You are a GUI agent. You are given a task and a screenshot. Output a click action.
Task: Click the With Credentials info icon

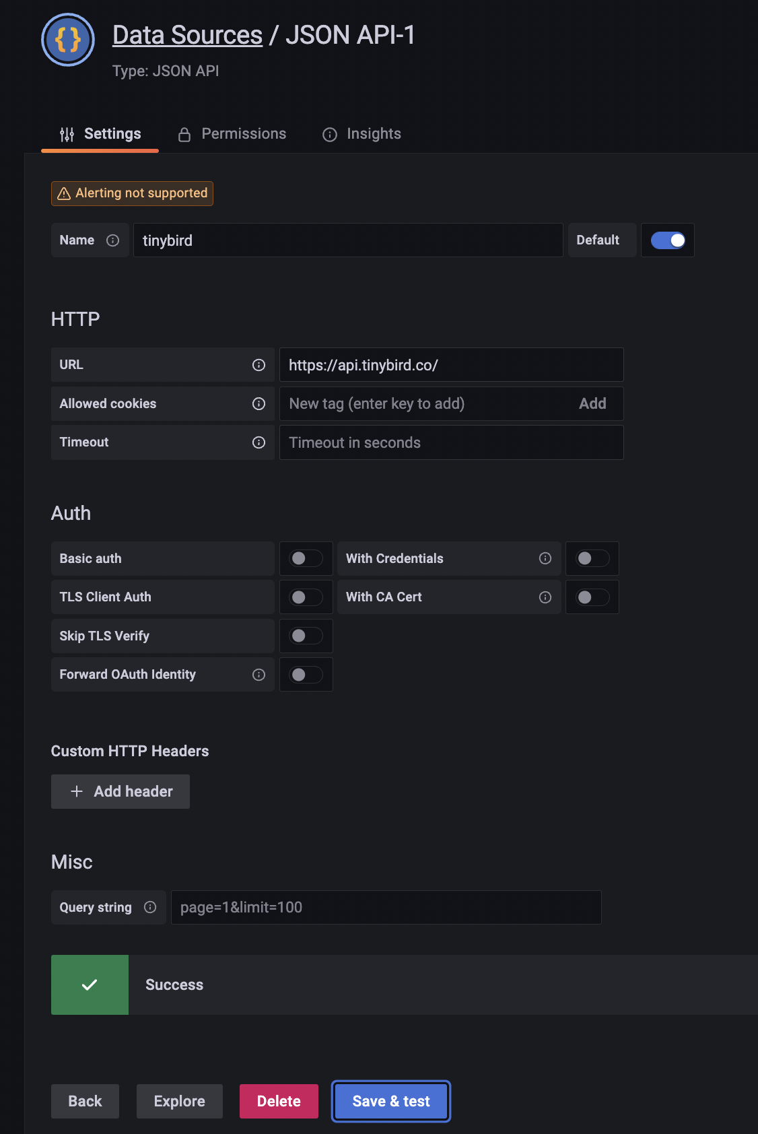tap(545, 558)
